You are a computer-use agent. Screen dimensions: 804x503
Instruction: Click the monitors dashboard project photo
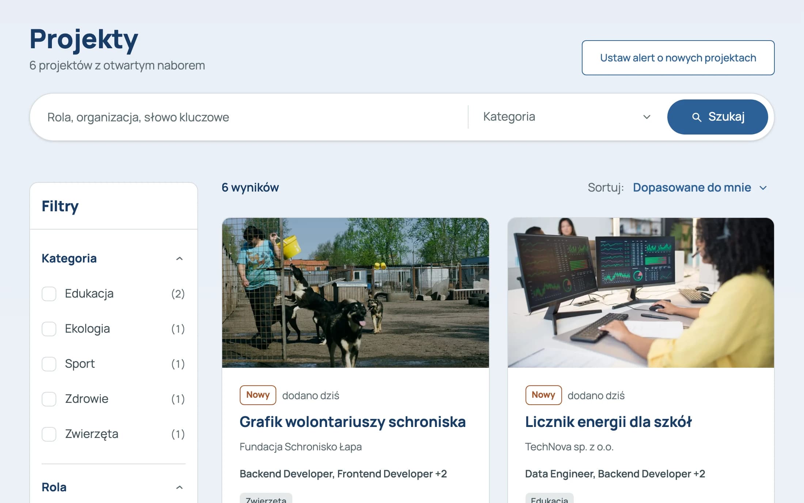(x=641, y=293)
